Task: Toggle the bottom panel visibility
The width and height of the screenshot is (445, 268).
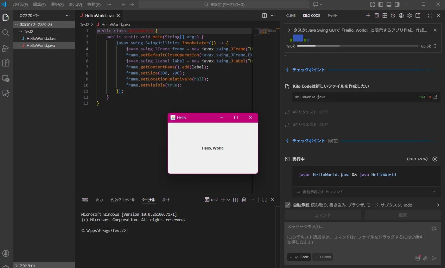Action: tap(389, 4)
